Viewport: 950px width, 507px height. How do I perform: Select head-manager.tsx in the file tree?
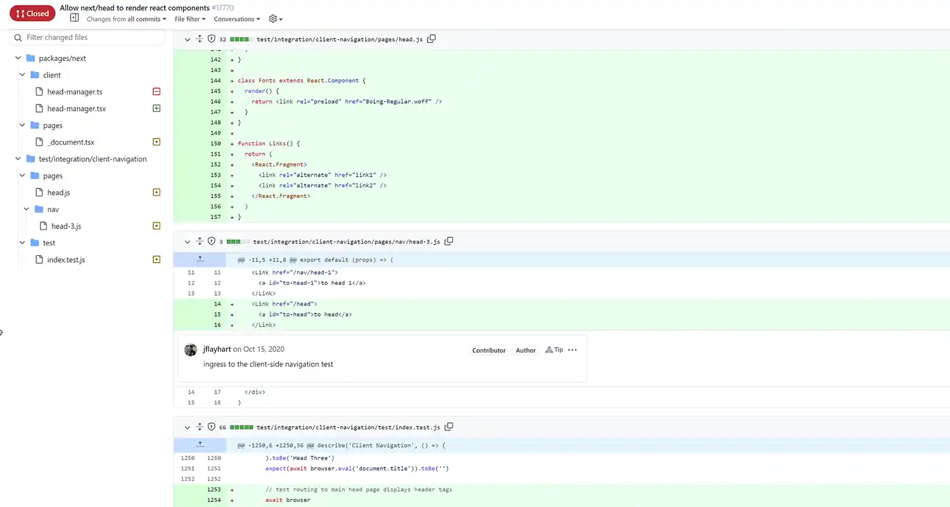[x=77, y=109]
